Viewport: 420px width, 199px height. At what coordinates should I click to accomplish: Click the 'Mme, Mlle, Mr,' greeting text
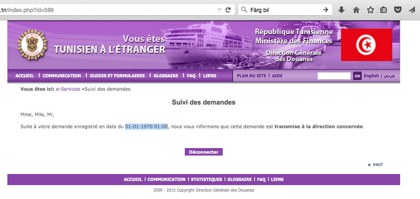37,115
